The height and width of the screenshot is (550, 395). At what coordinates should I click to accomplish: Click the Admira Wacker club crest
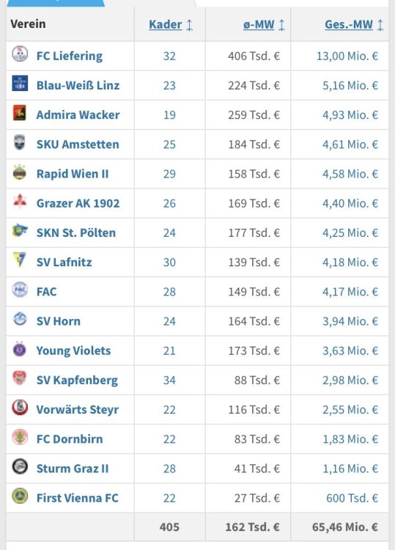20,113
